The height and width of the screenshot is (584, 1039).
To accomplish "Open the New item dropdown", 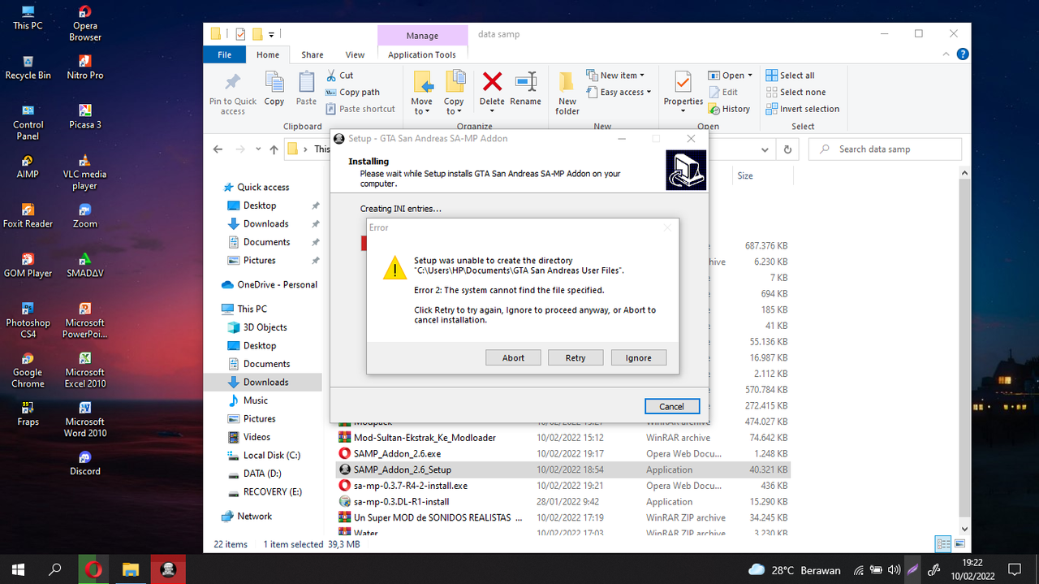I will [x=615, y=76].
